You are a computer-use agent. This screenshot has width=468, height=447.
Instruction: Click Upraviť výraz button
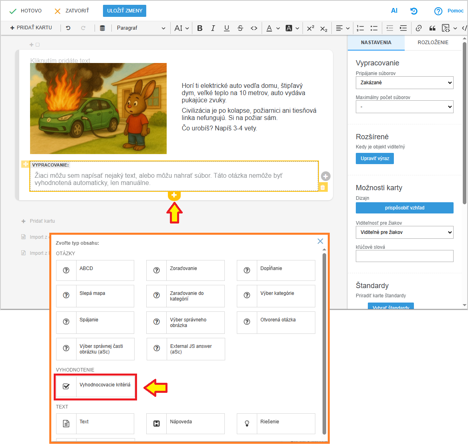click(x=375, y=158)
